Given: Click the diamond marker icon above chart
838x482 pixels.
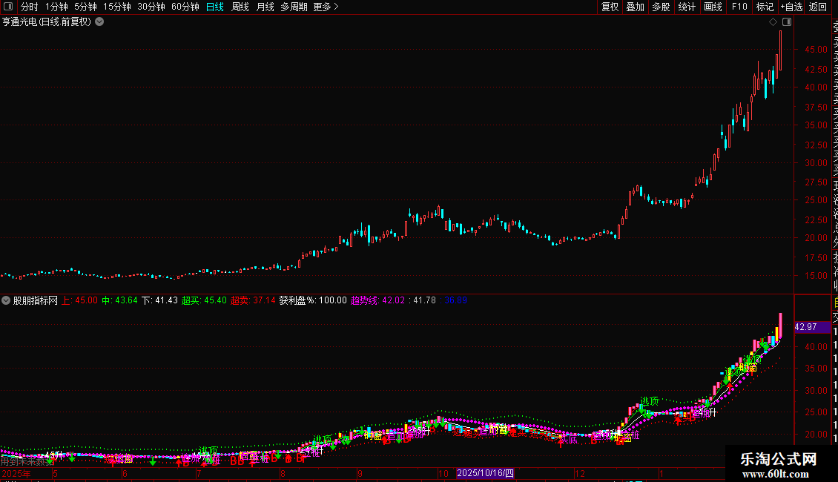Looking at the screenshot, I should click(773, 22).
